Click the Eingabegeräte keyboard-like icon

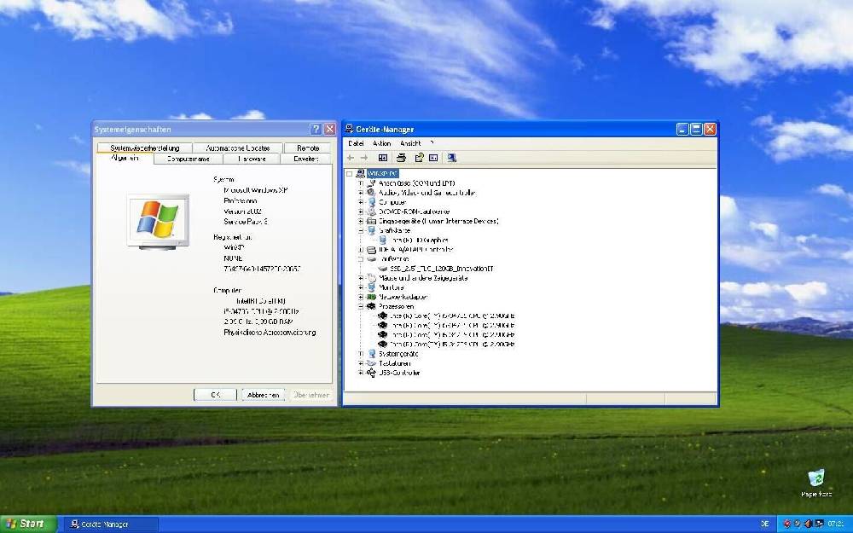click(x=371, y=222)
